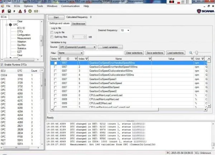Open the File menu

[8, 6]
